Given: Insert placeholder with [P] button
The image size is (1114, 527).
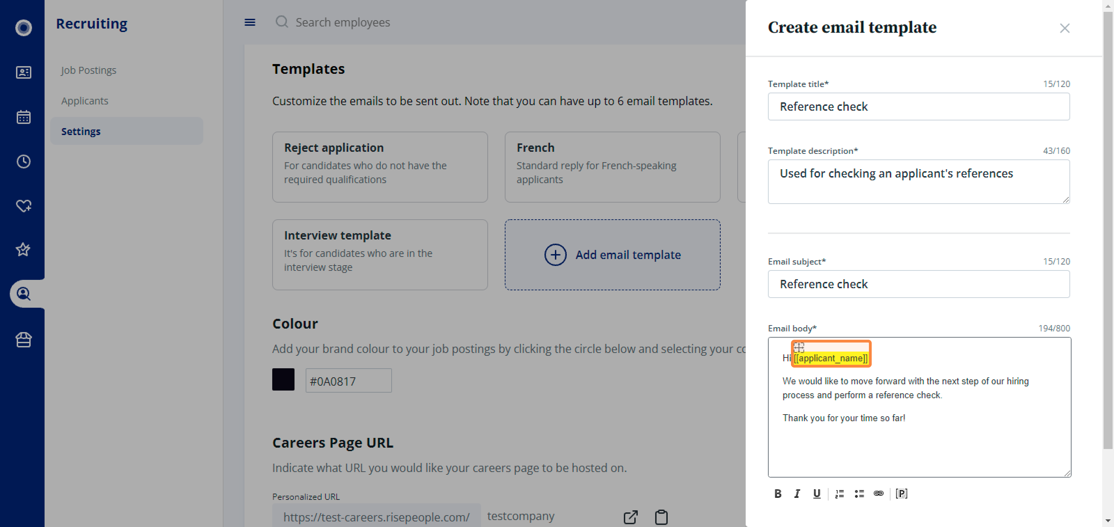Looking at the screenshot, I should 902,493.
